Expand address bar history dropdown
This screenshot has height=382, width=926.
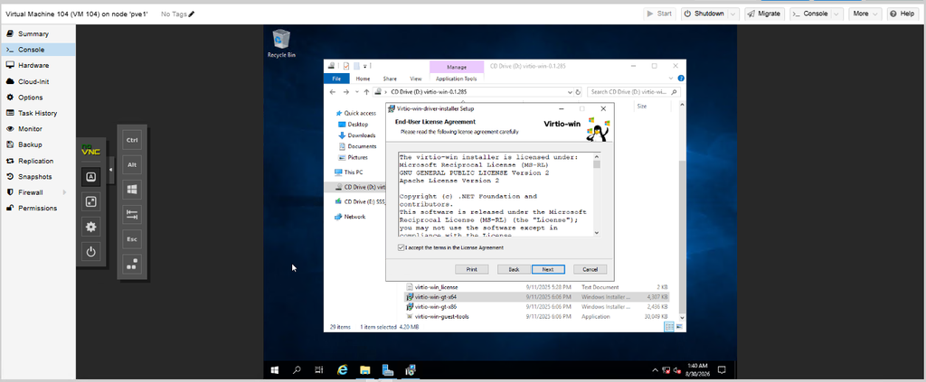(570, 92)
